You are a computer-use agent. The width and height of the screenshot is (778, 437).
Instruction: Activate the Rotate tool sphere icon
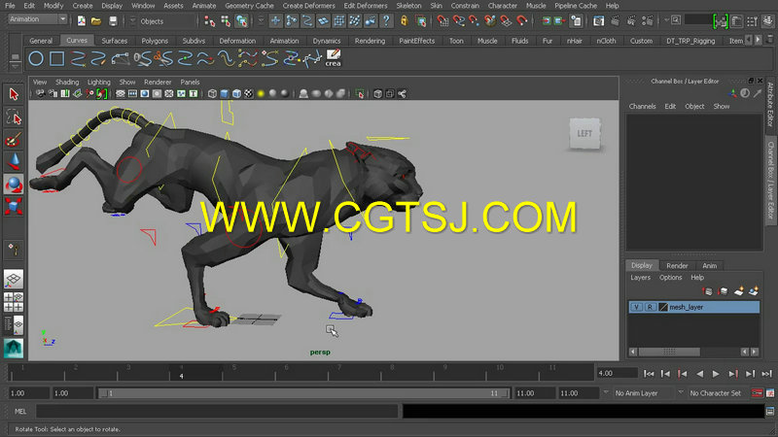[x=14, y=185]
